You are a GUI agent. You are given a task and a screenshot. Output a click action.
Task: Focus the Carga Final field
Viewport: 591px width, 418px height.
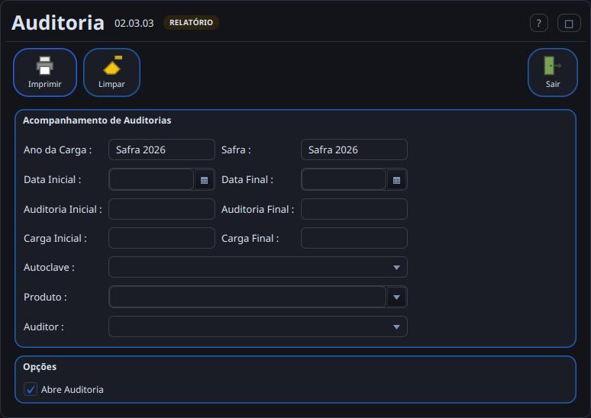pos(354,238)
